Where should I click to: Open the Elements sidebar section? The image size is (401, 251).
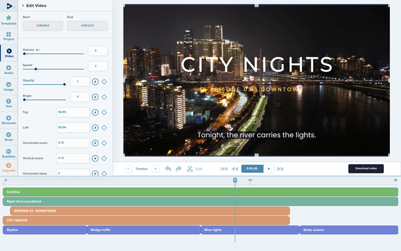pos(9,120)
